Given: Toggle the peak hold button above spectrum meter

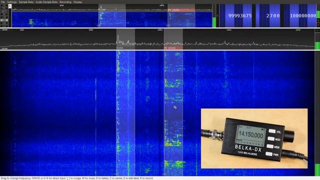Looking at the screenshot, I should point(317,30).
